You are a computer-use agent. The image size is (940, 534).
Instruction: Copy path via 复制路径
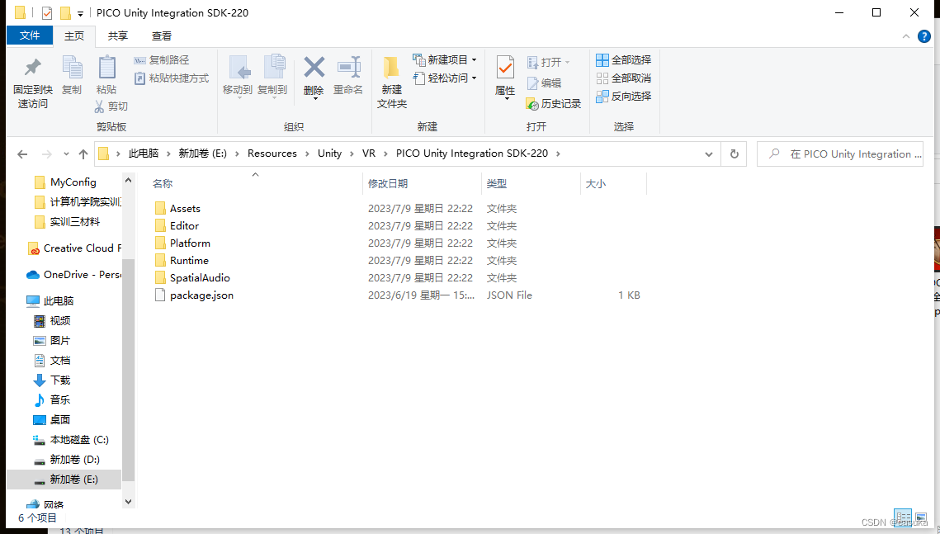click(x=161, y=60)
